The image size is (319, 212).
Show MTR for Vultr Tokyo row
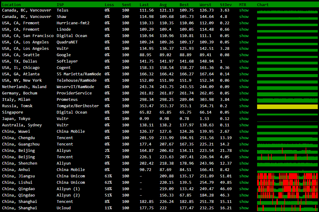click(244, 118)
